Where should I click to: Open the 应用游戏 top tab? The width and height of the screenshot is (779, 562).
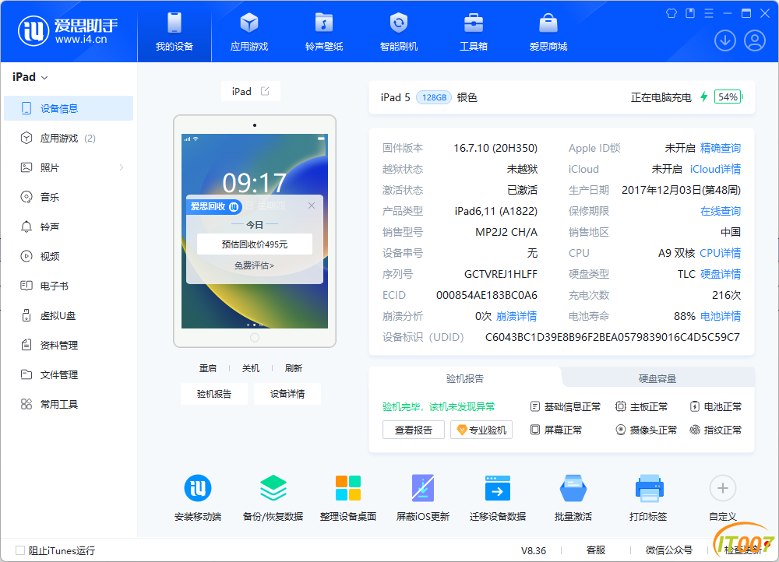[x=249, y=31]
